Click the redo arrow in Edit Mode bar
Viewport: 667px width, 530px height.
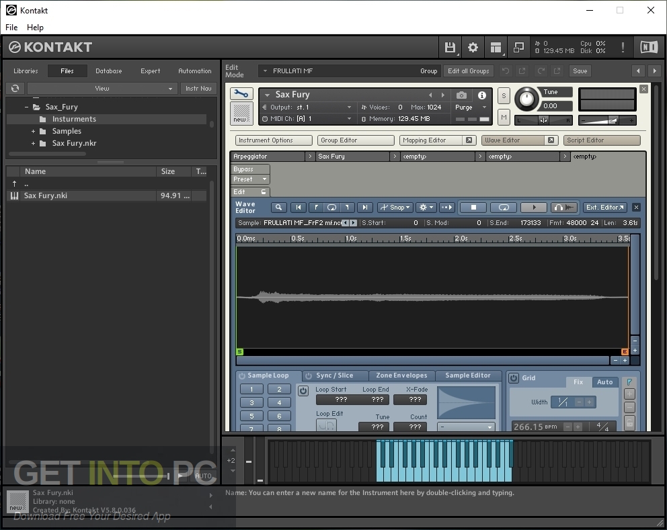click(x=541, y=71)
